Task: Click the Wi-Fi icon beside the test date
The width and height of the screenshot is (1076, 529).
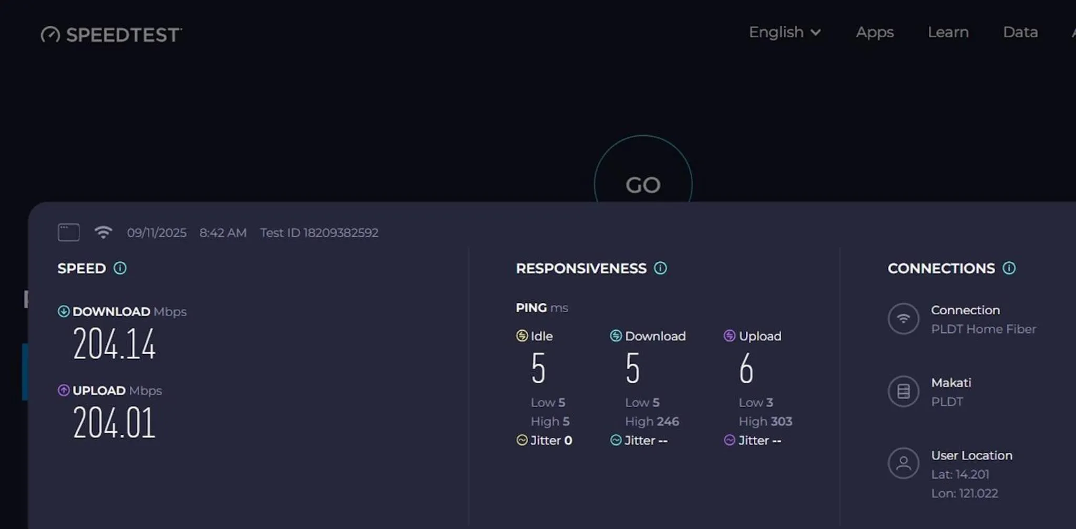Action: [104, 232]
